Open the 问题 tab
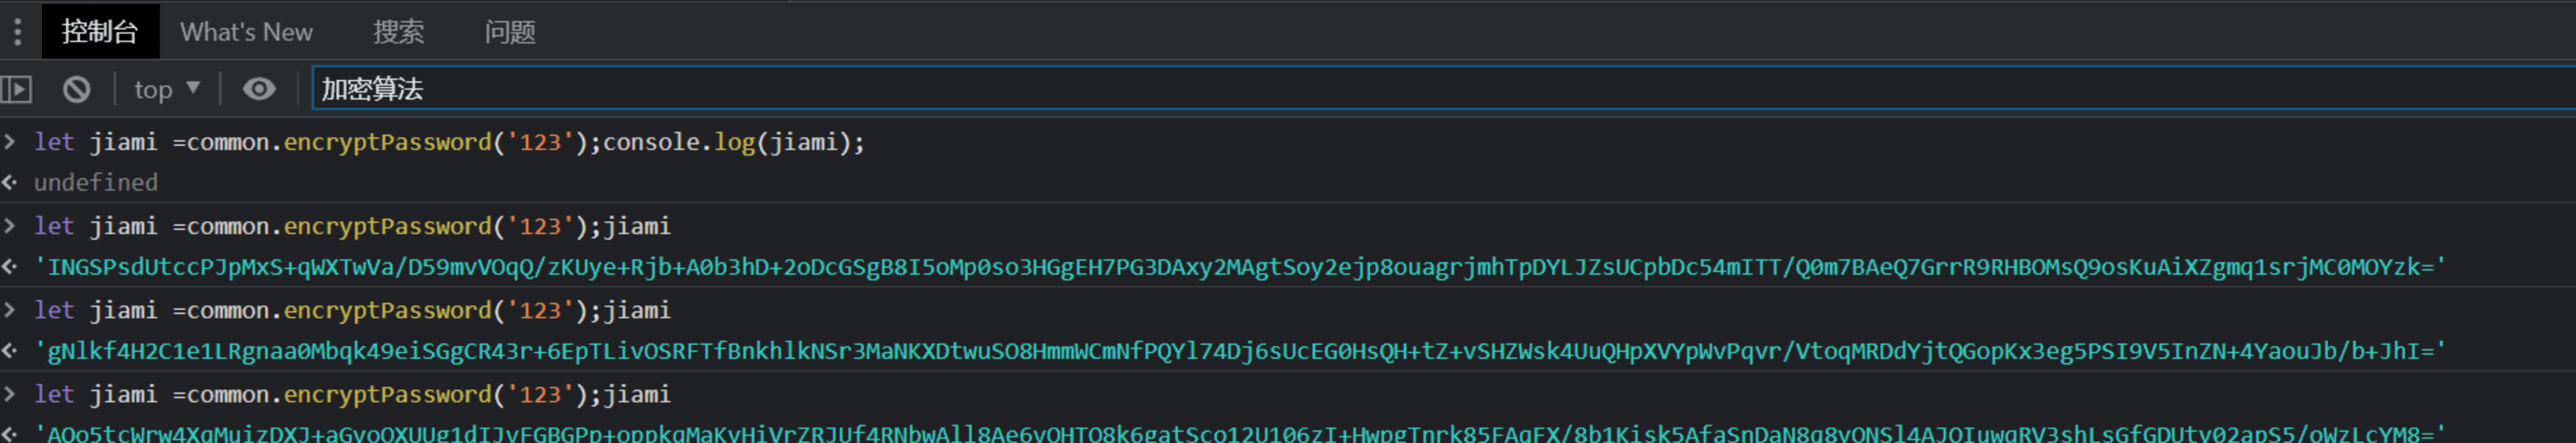2576x443 pixels. pyautogui.click(x=510, y=32)
